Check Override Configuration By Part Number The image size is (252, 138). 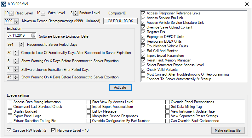(89, 121)
